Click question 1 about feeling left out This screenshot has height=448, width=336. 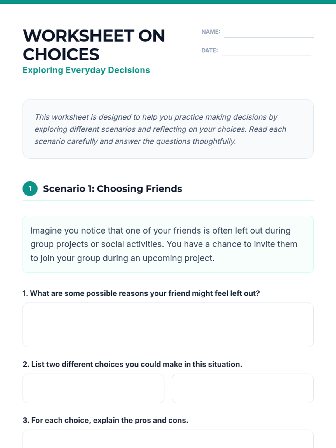(141, 293)
